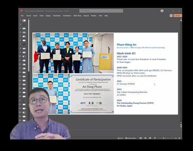Select slide 8 thumbnail
This screenshot has height=151, width=193.
click(24, 48)
